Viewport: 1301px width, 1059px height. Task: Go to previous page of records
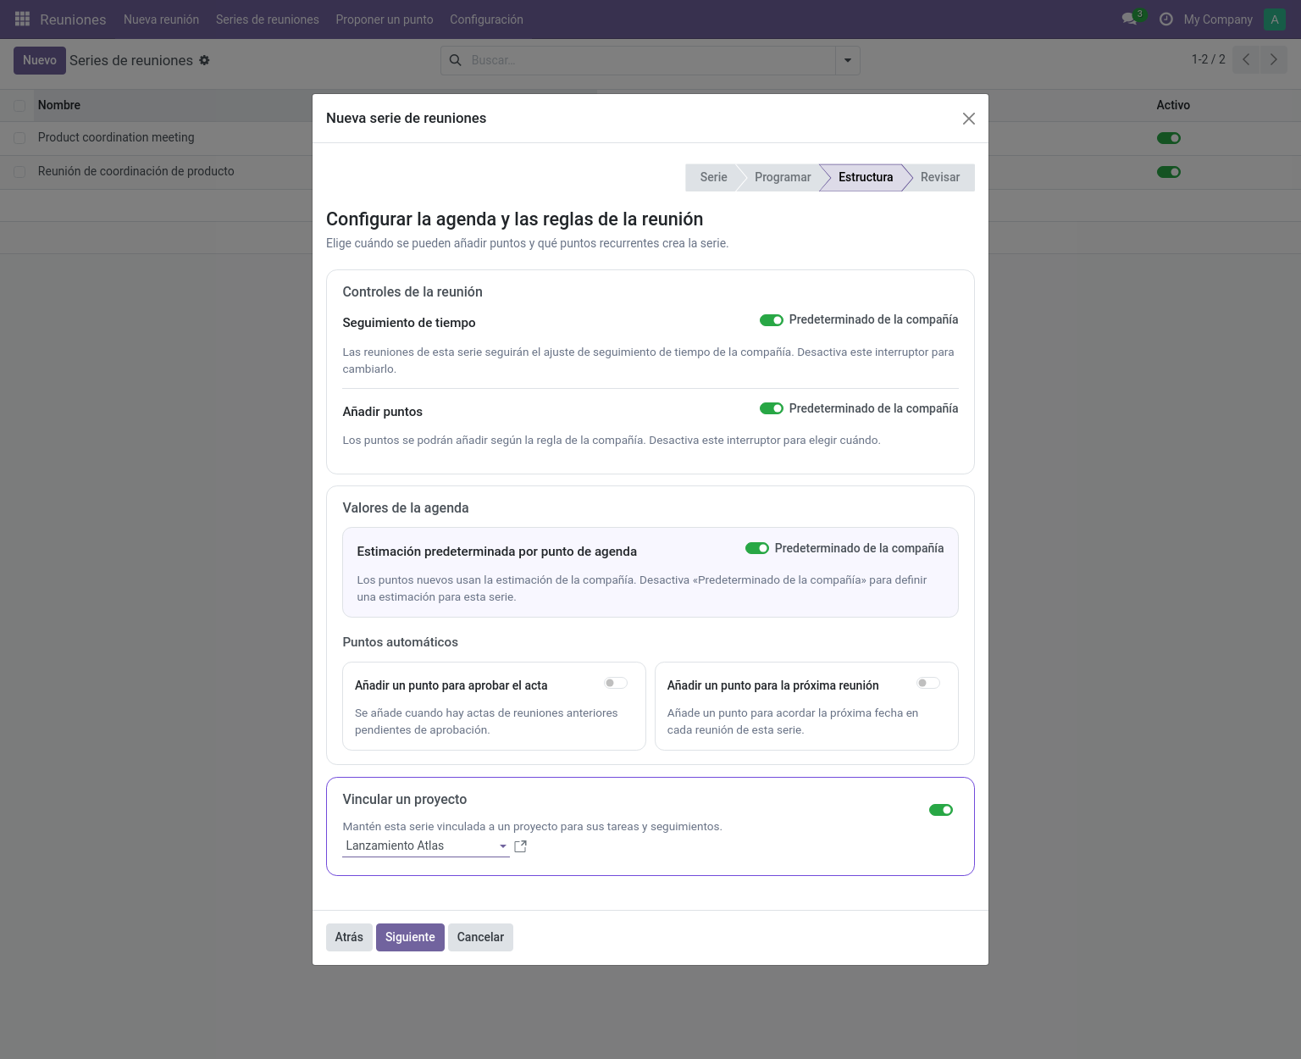(x=1246, y=59)
